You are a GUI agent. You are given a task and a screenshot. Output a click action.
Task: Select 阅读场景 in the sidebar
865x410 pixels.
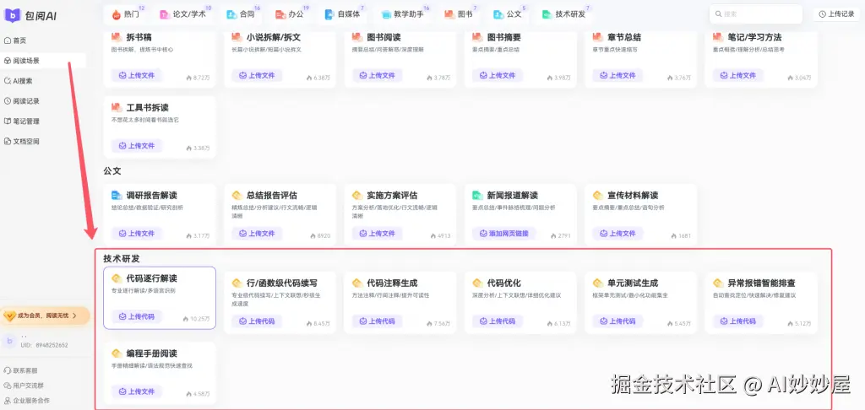(x=22, y=61)
